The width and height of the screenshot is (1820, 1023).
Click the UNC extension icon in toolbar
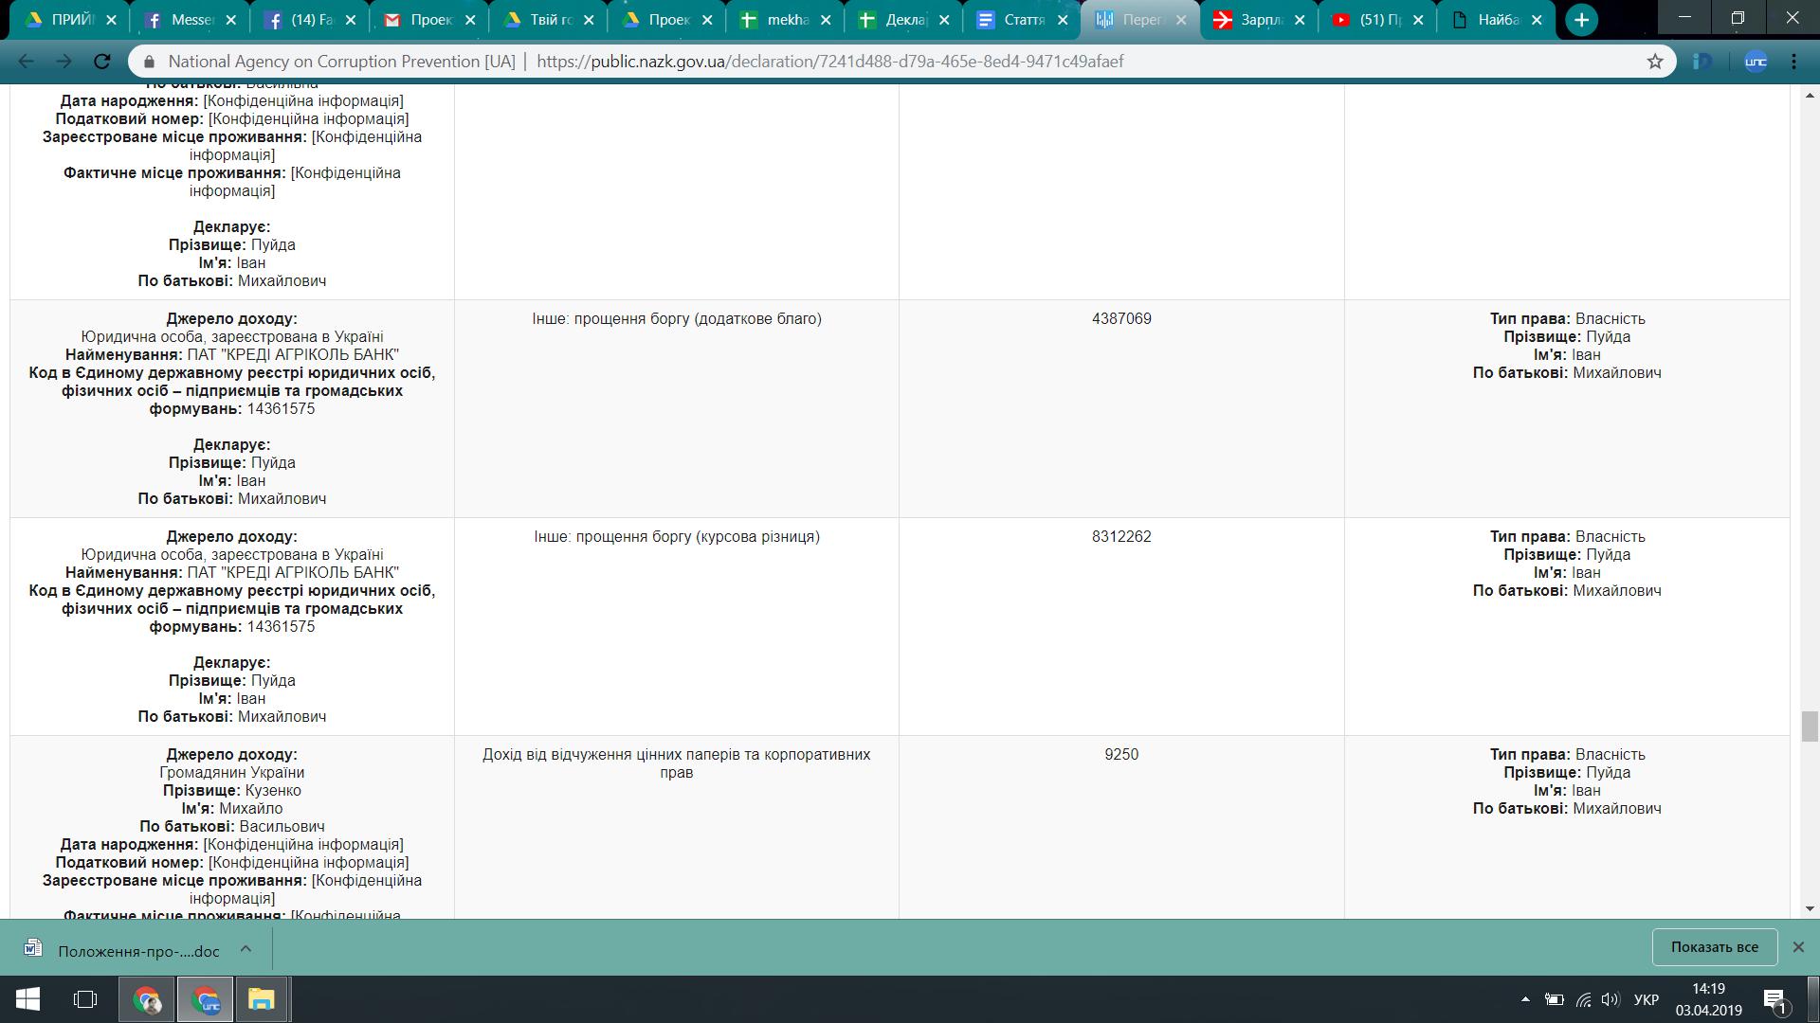click(x=1756, y=62)
